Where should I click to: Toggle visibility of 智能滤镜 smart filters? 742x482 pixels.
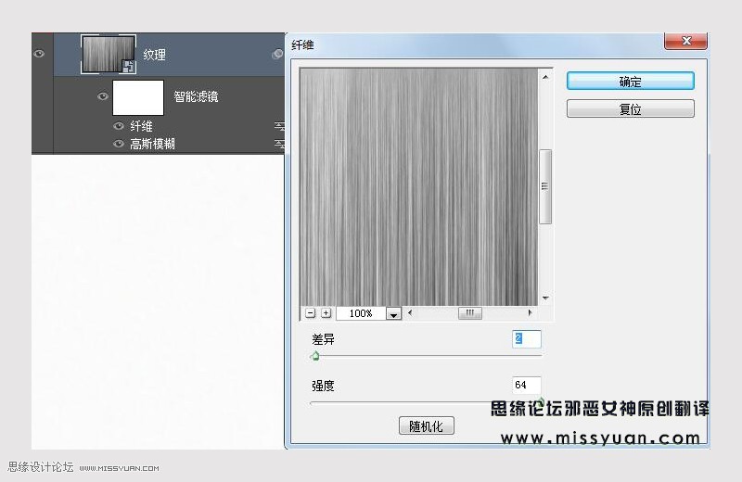(103, 96)
